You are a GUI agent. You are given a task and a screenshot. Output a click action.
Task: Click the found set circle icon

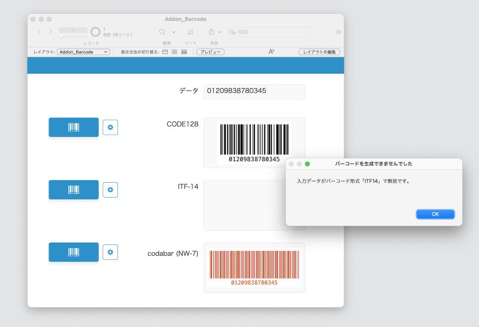(95, 32)
